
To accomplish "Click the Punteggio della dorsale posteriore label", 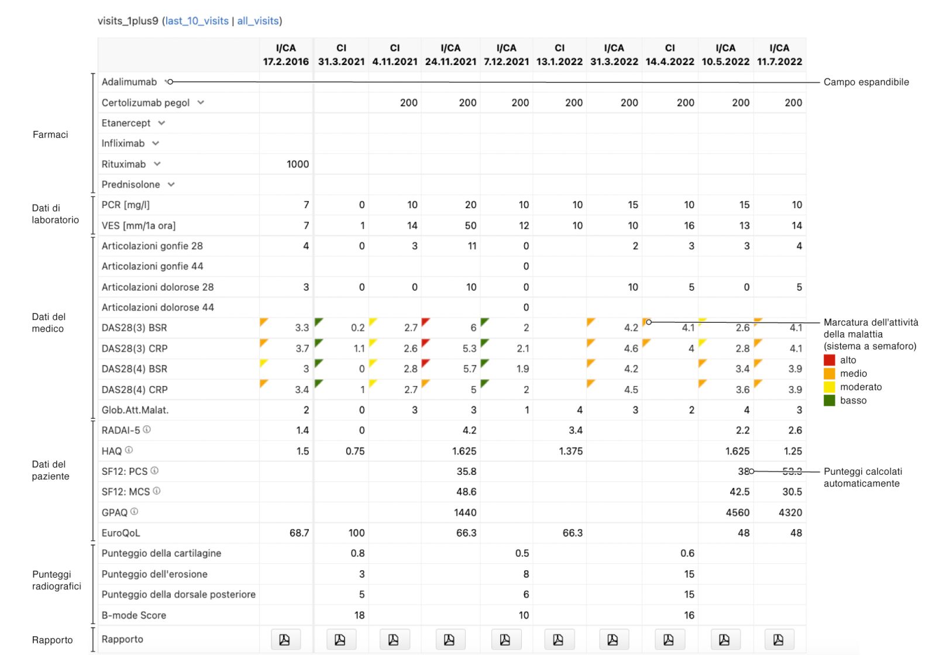I will [178, 594].
